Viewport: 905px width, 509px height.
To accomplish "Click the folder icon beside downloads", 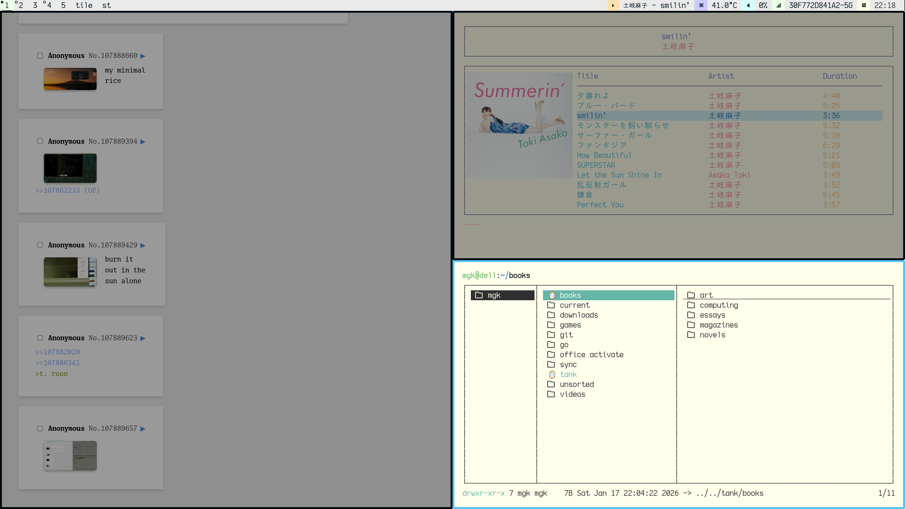I will [551, 315].
